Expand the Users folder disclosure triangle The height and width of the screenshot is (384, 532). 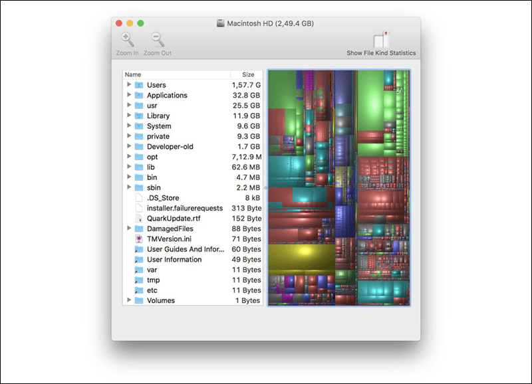128,85
